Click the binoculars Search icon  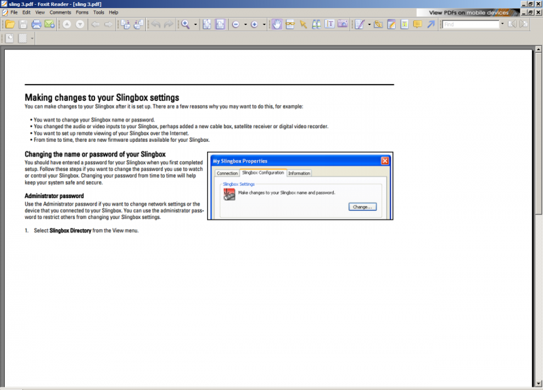[x=316, y=24]
